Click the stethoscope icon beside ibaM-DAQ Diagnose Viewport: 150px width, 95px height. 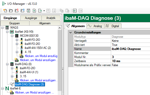tap(12, 84)
